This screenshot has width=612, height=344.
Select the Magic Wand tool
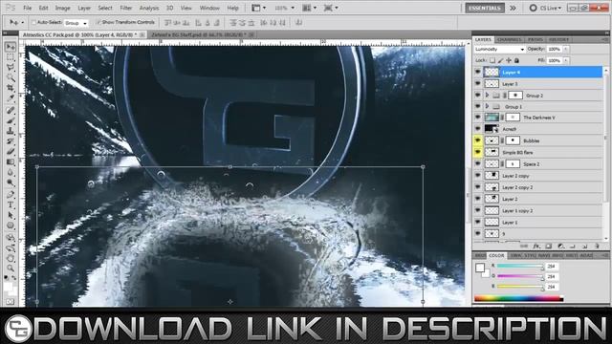pyautogui.click(x=11, y=77)
